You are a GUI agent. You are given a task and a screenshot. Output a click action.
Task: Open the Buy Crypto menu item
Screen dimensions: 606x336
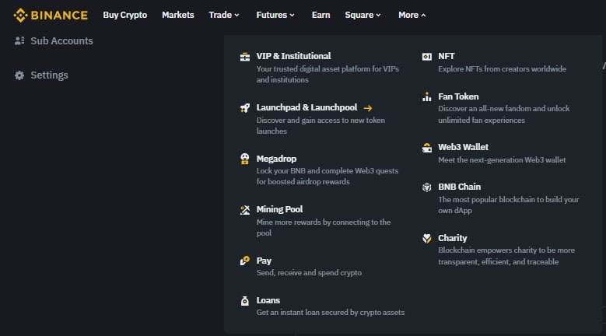click(x=124, y=15)
